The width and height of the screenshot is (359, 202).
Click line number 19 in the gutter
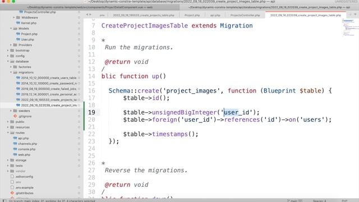91,112
